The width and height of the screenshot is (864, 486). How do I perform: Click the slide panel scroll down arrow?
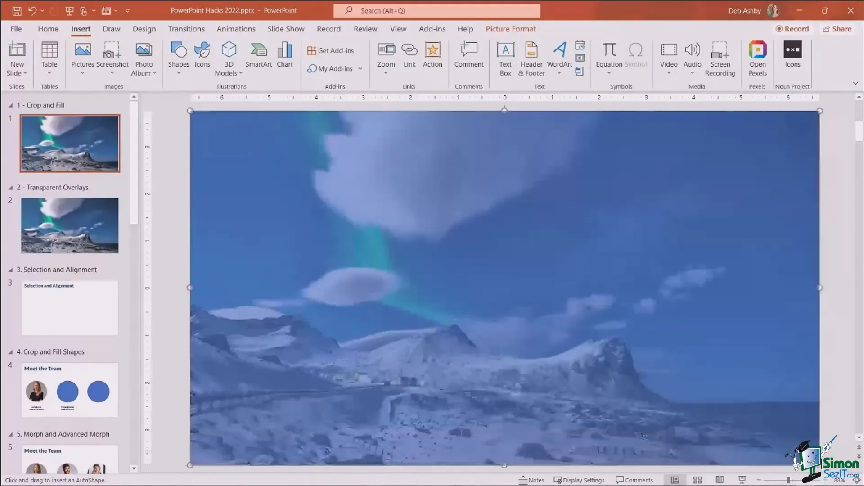pyautogui.click(x=134, y=468)
